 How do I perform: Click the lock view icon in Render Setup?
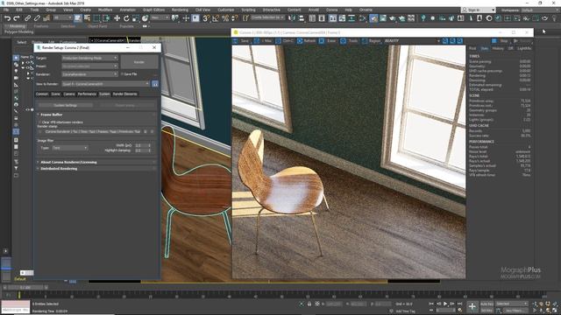click(155, 84)
